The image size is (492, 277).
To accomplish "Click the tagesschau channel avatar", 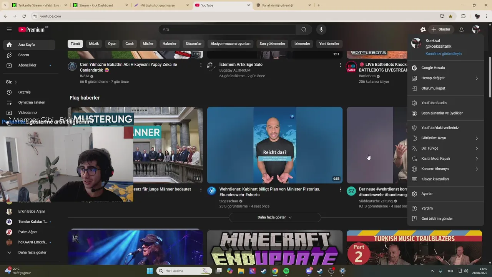I will pos(212,191).
